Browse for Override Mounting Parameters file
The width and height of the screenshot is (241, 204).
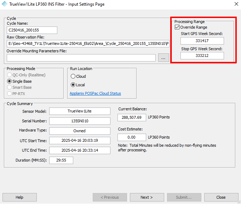163,58
